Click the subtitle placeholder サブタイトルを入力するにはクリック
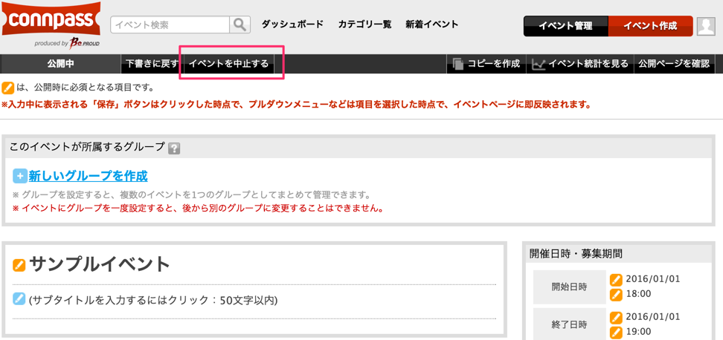The width and height of the screenshot is (723, 340). pyautogui.click(x=152, y=300)
